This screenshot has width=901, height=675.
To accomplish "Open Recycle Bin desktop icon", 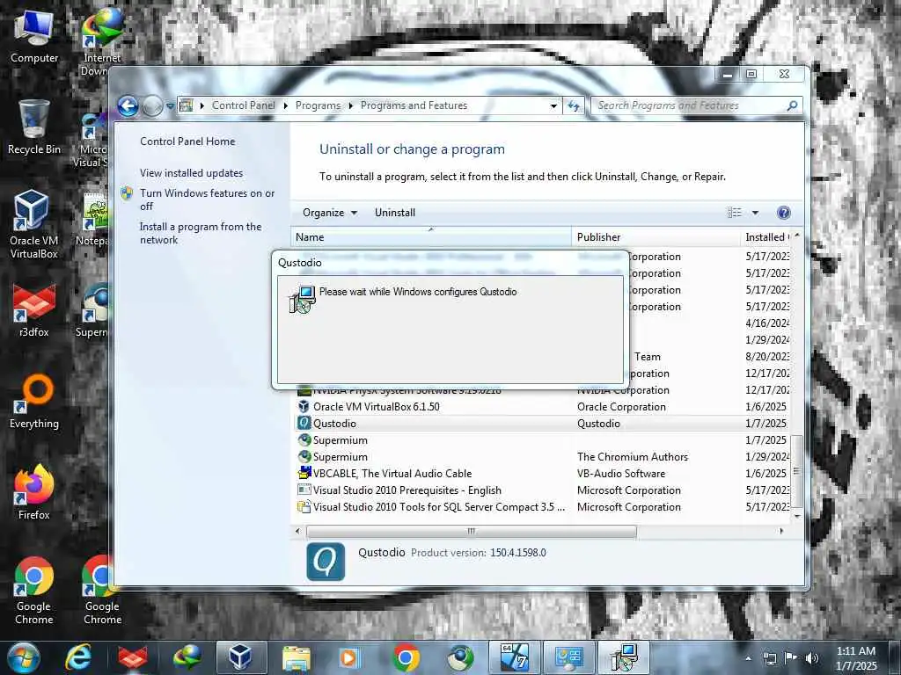I will [x=34, y=127].
